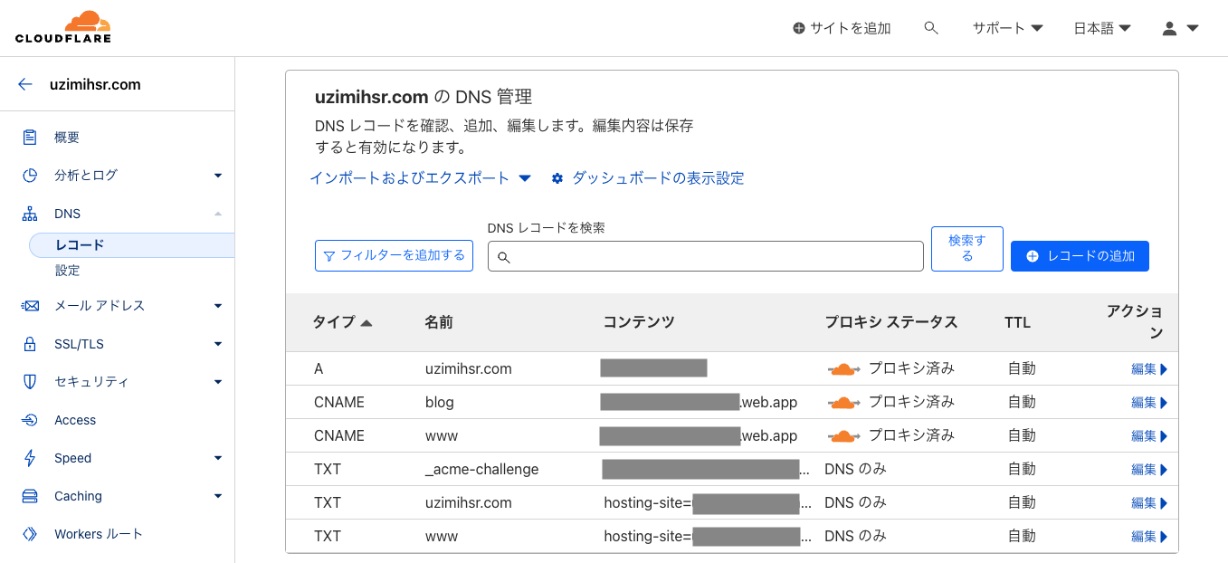Open Workers ルート in sidebar
Viewport: 1228px width, 563px height.
pyautogui.click(x=99, y=534)
